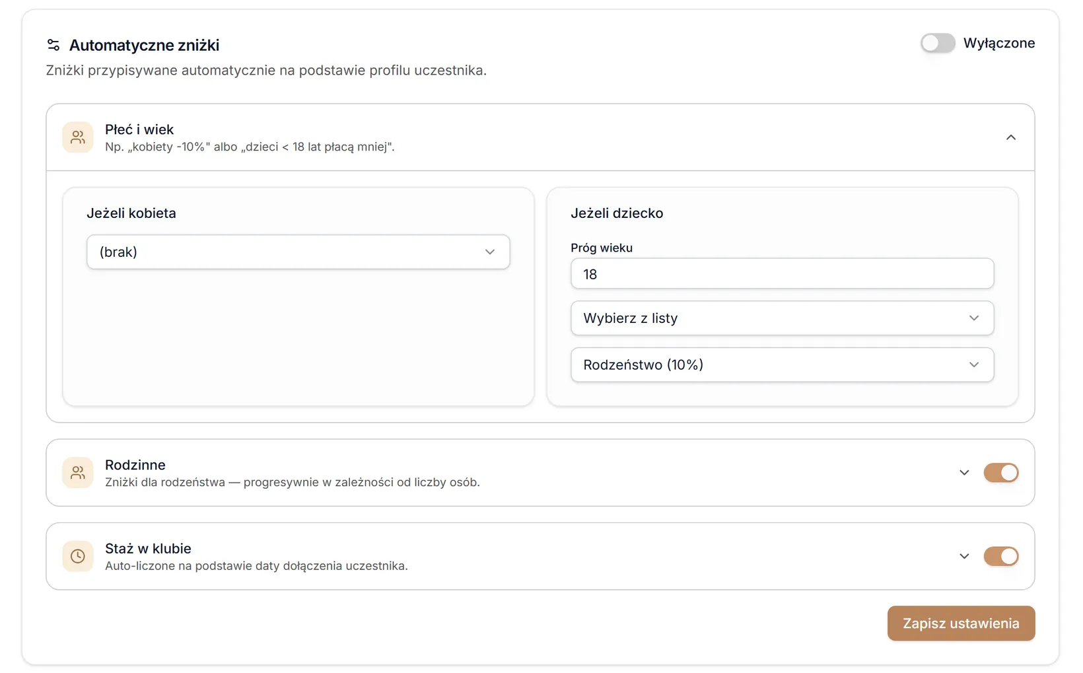Disable the Staż w klubie toggle
The image size is (1083, 673).
(x=1000, y=556)
